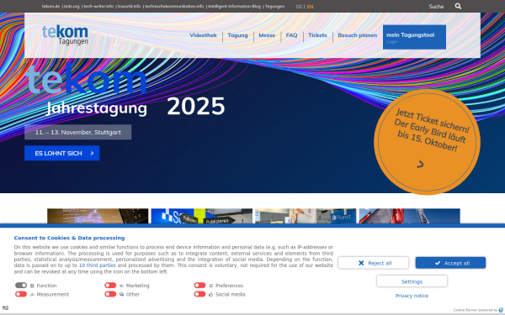Toggle the Other cookie switch
This screenshot has height=315, width=505.
(110, 294)
